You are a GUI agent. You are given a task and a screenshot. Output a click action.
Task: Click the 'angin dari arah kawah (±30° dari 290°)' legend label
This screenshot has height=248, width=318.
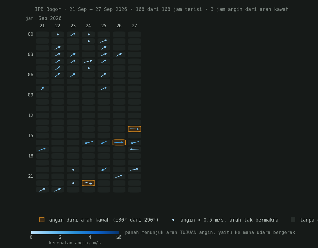coord(104,220)
